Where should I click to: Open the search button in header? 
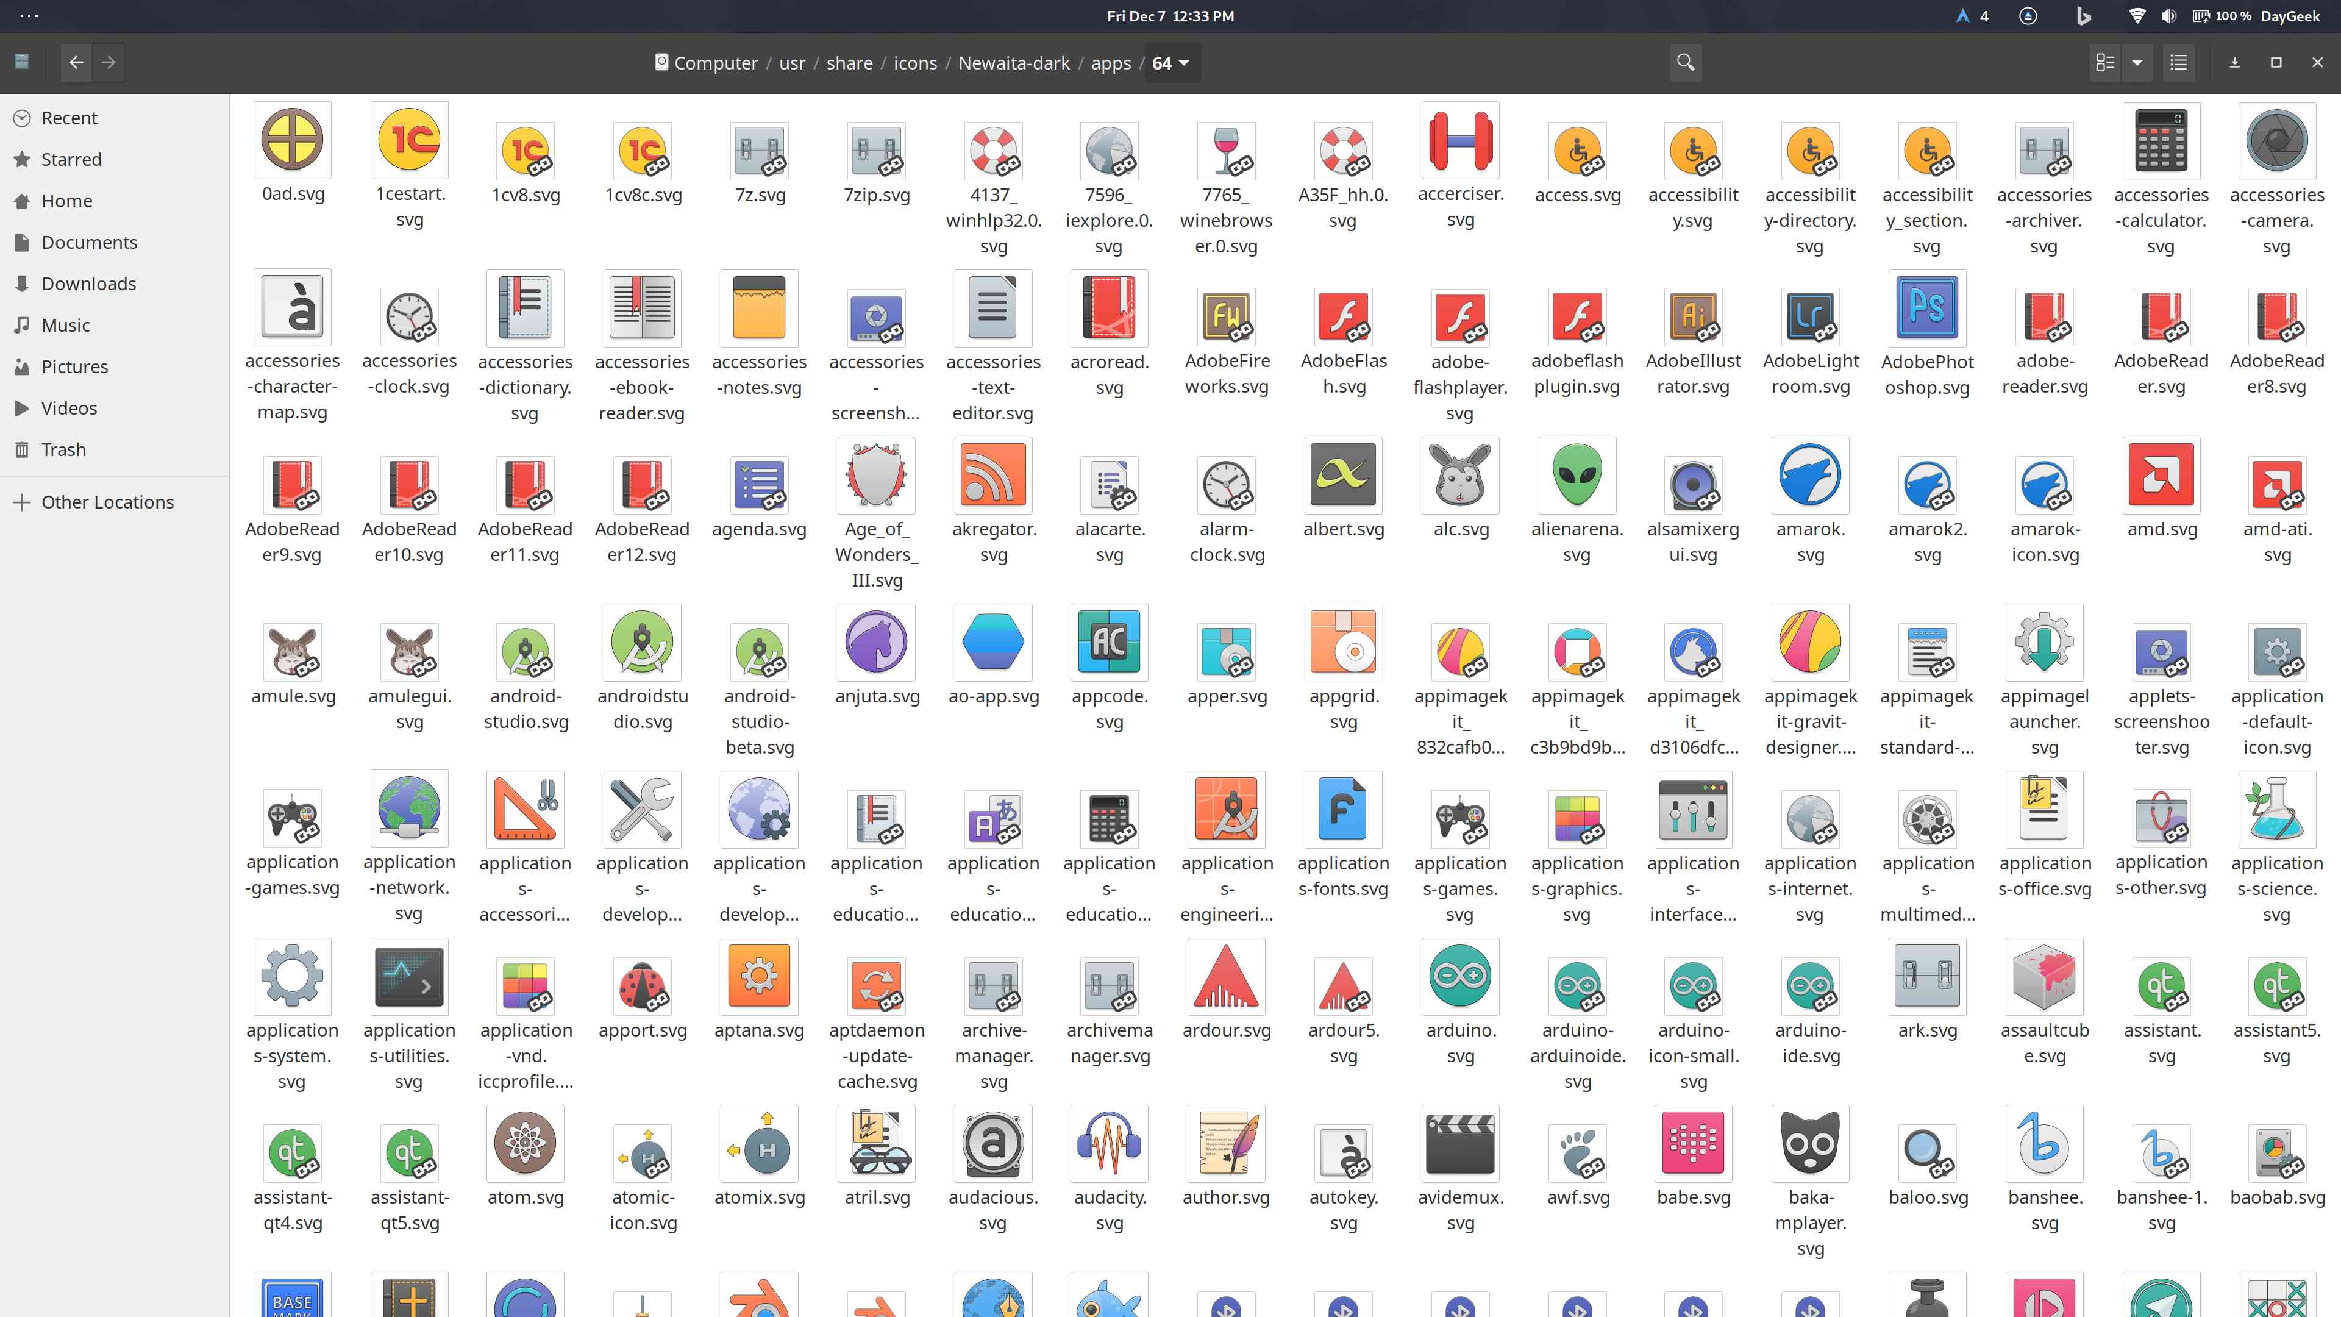pyautogui.click(x=1686, y=63)
